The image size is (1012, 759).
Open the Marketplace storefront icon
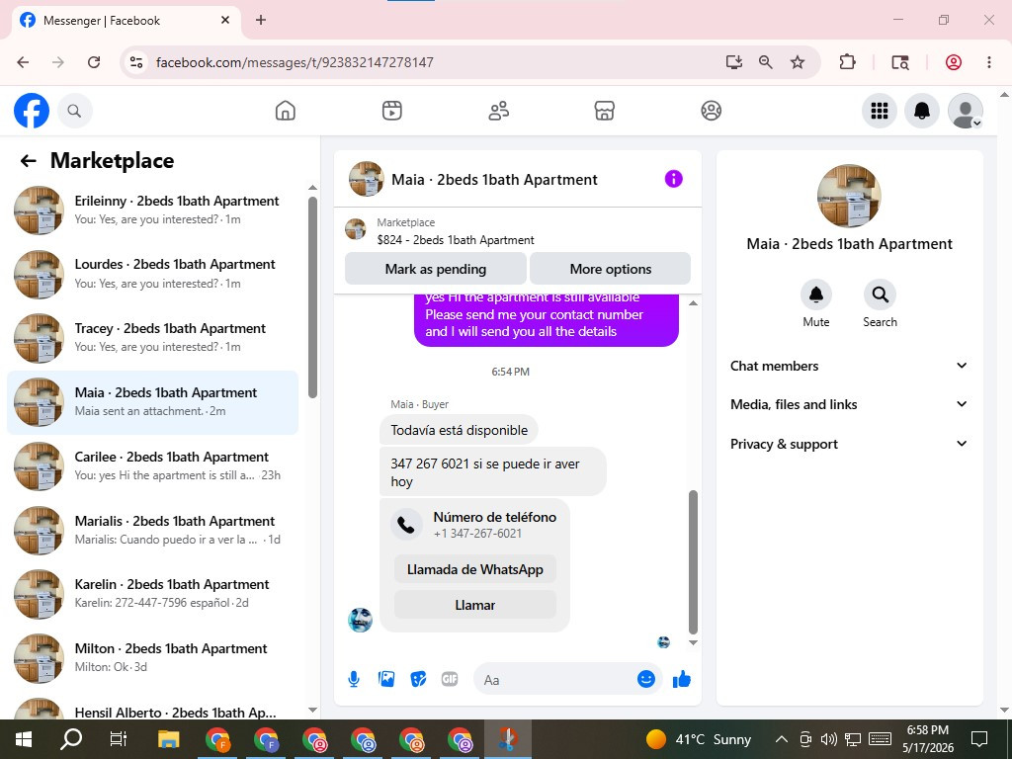coord(604,111)
